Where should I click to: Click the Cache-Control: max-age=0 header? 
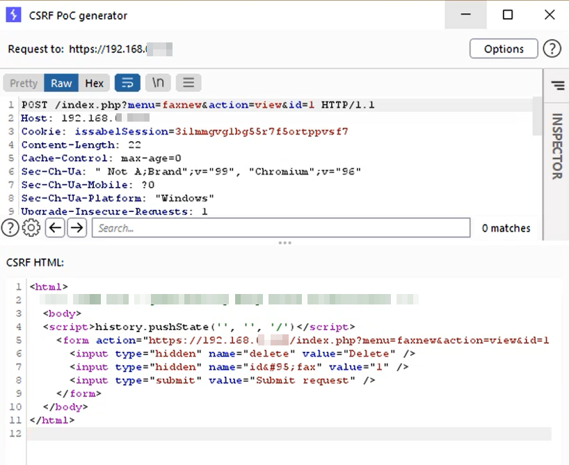pyautogui.click(x=102, y=158)
